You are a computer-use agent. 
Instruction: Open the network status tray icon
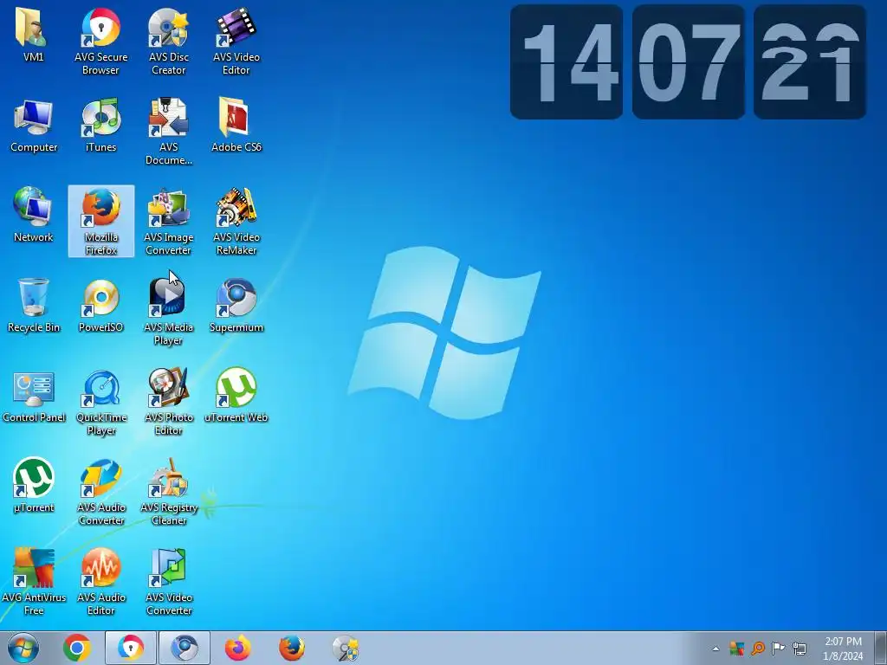click(x=800, y=648)
